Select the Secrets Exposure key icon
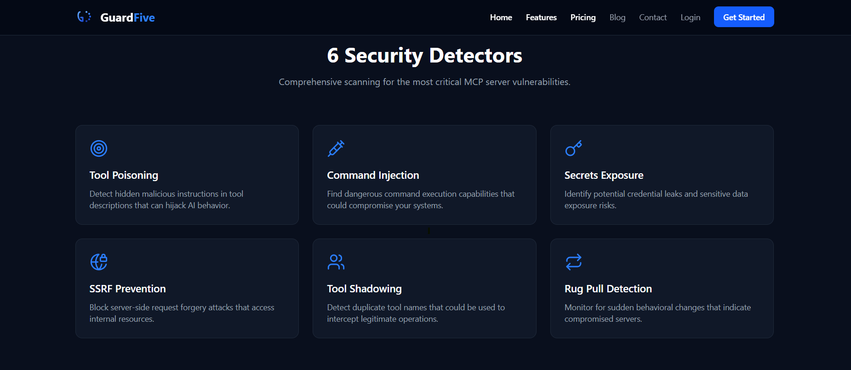 point(573,148)
